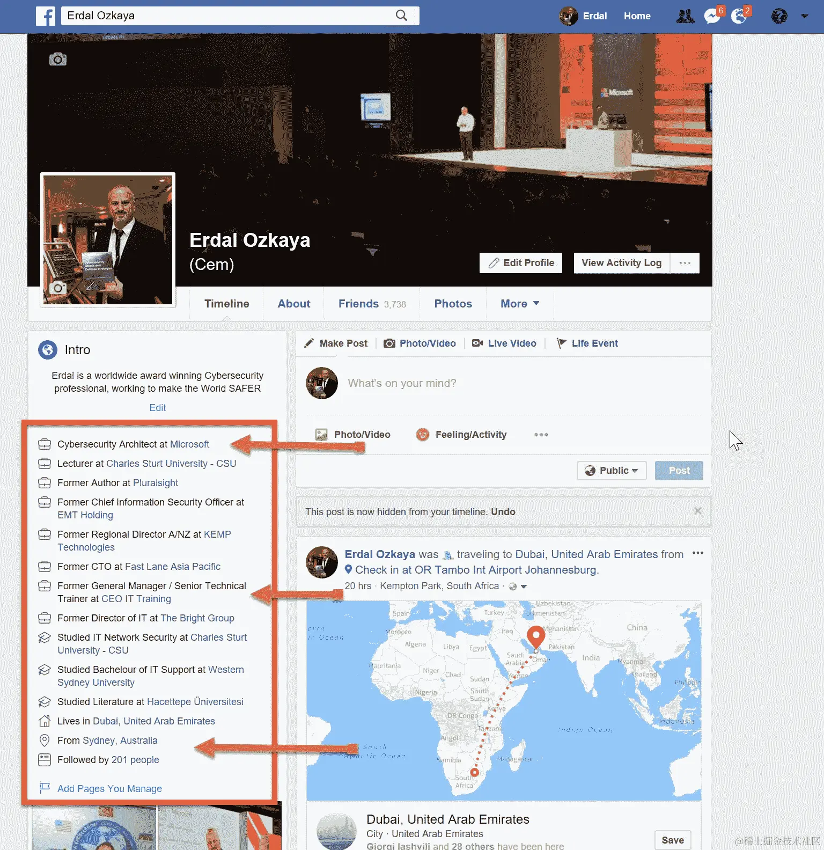Open the 201 people followers link

(135, 760)
